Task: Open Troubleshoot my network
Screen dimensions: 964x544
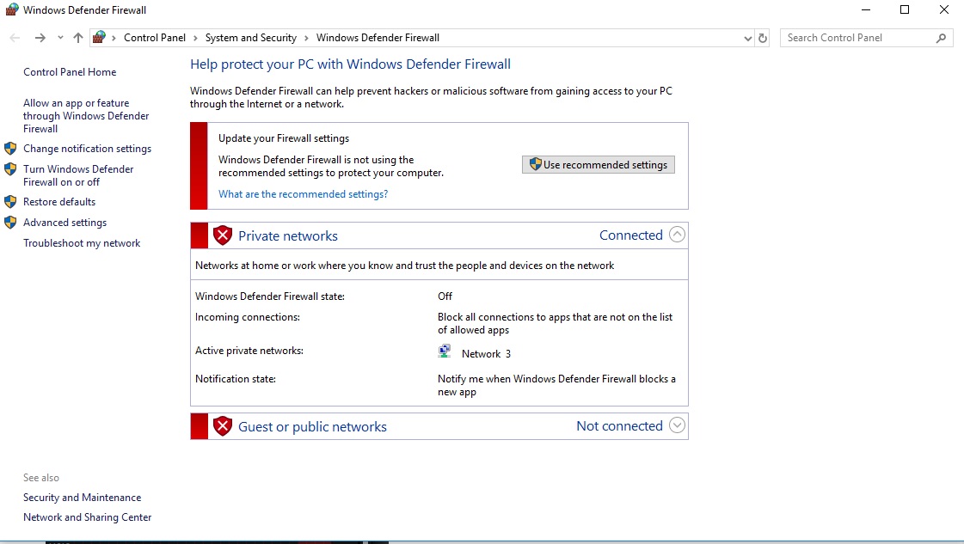Action: point(82,243)
